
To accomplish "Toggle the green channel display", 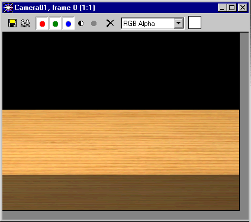I will tap(56, 24).
